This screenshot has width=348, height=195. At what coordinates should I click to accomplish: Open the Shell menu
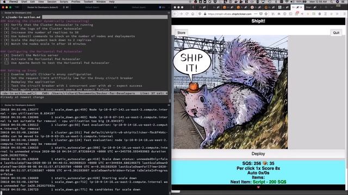[x=24, y=2]
